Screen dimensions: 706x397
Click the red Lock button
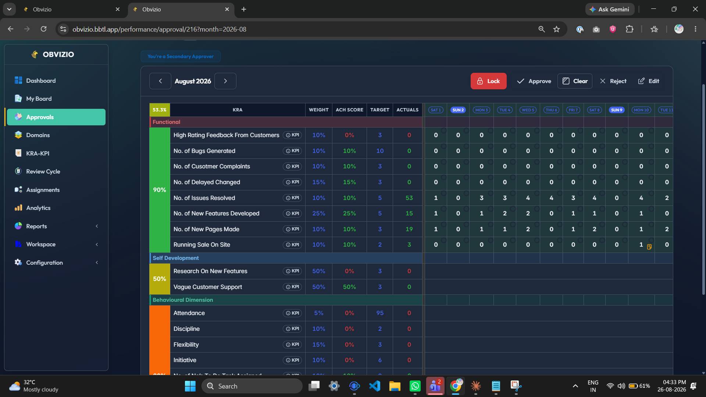pyautogui.click(x=488, y=81)
